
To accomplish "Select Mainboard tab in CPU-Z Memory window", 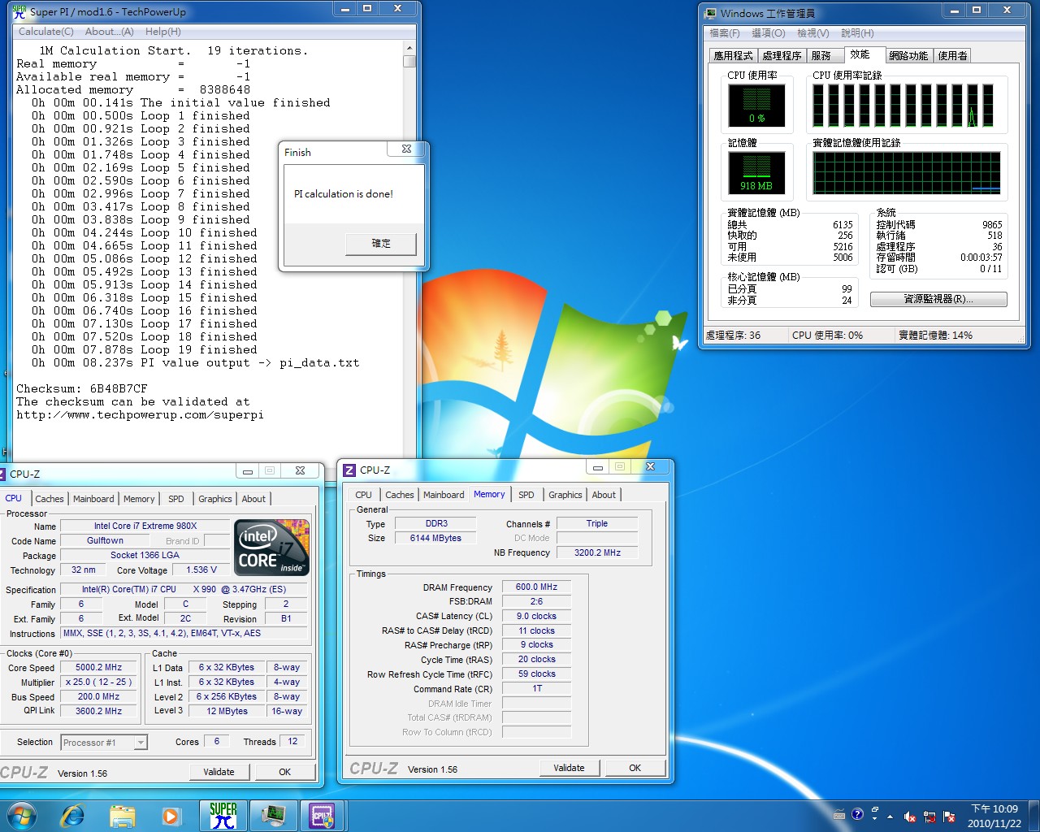I will (444, 495).
